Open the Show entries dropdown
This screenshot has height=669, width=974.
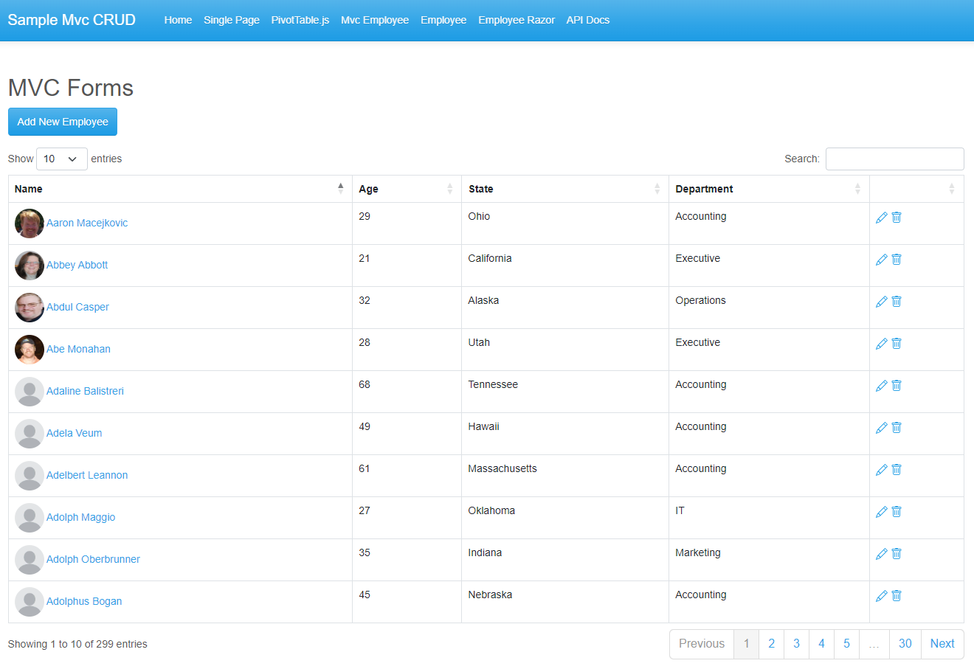pos(62,159)
